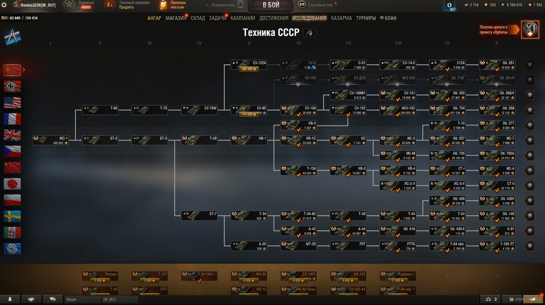Select the Poland nation flag
The width and height of the screenshot is (545, 305).
12,200
